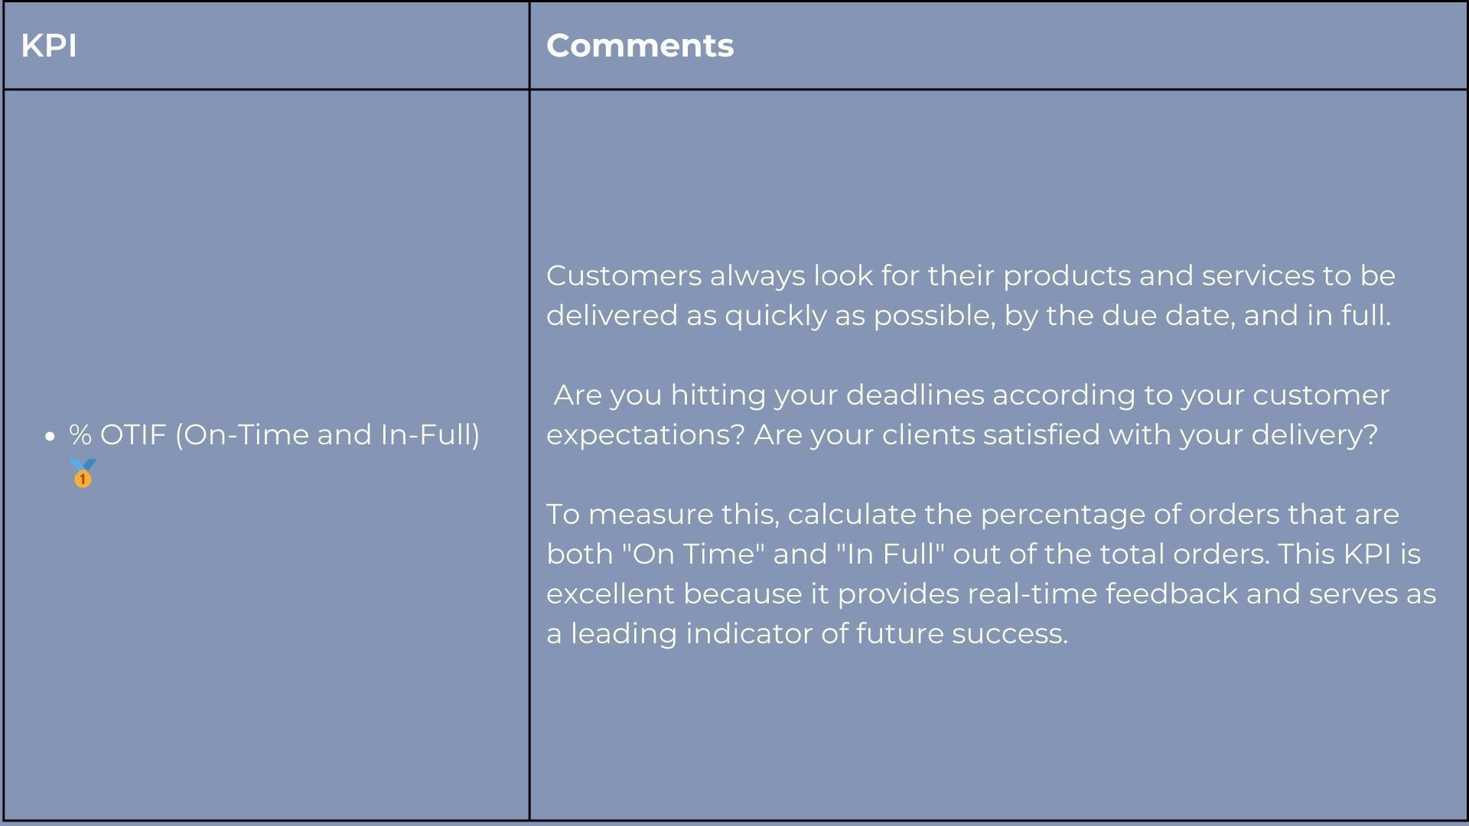
Task: Select the KPI column header
Action: (x=49, y=46)
